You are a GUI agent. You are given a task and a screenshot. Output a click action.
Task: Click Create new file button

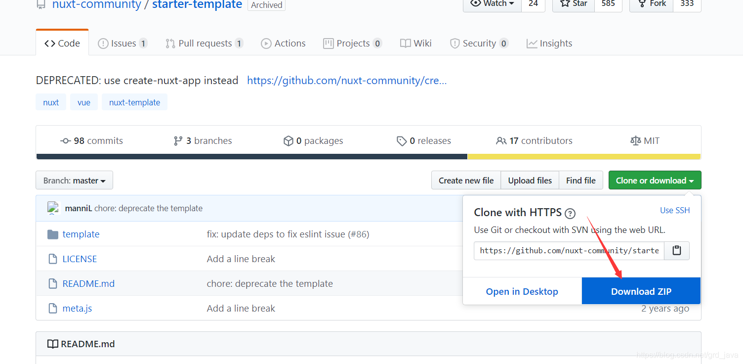tap(466, 180)
